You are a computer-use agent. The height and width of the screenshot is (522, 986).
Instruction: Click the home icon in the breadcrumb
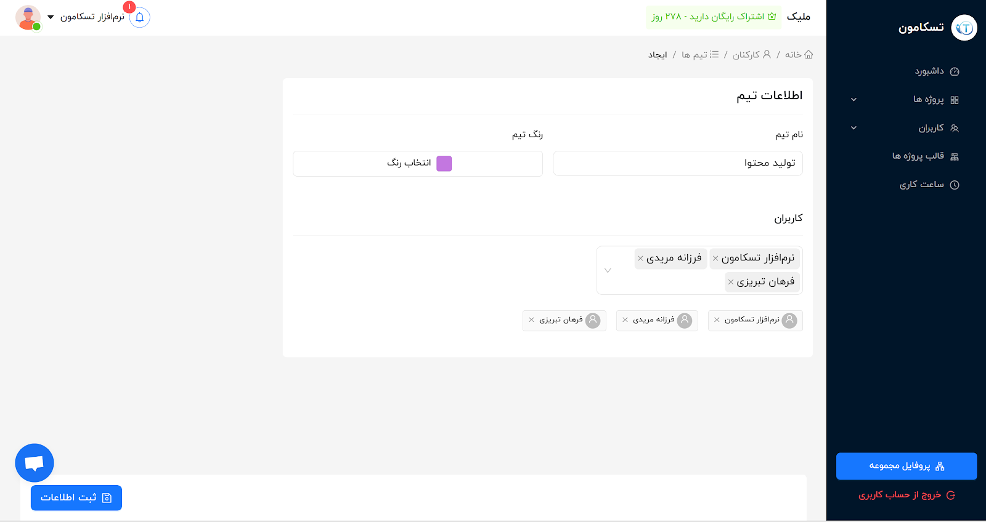coord(810,54)
